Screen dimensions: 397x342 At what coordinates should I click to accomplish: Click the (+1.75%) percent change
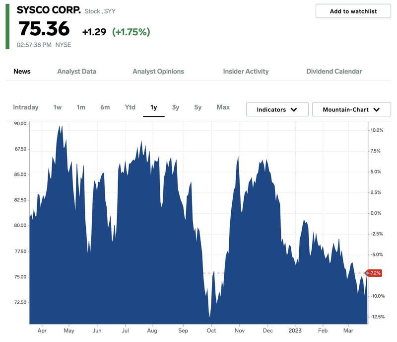click(131, 32)
